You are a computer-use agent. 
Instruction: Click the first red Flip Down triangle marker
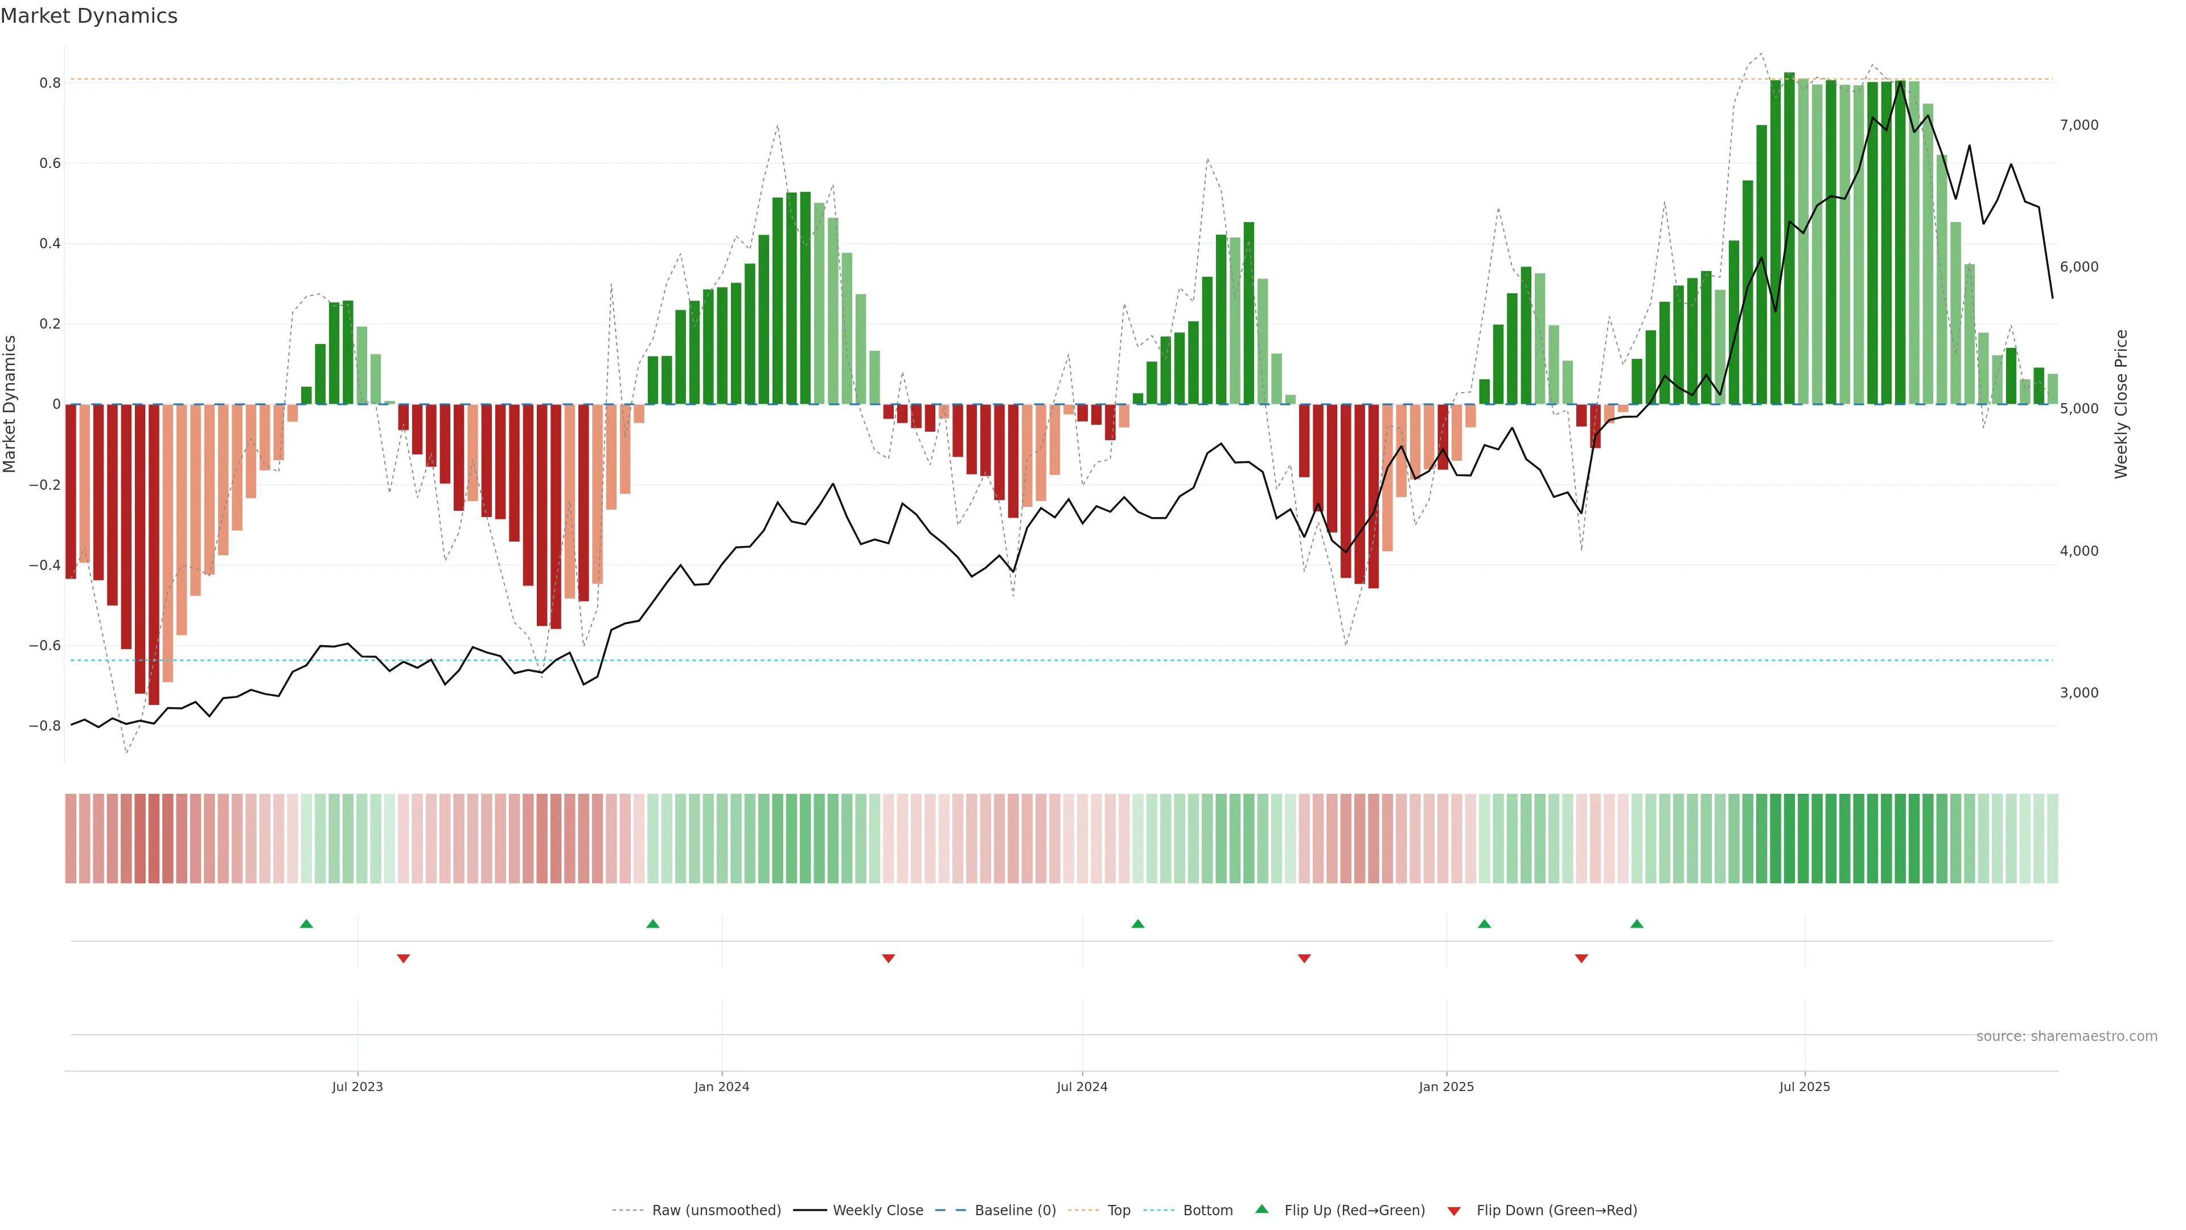(x=403, y=958)
